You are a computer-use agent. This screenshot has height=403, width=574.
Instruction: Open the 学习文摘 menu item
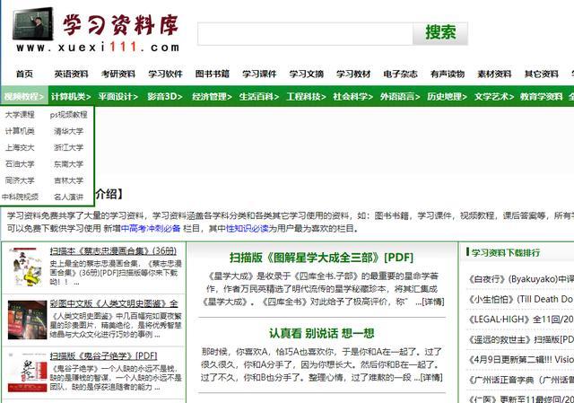coord(307,74)
